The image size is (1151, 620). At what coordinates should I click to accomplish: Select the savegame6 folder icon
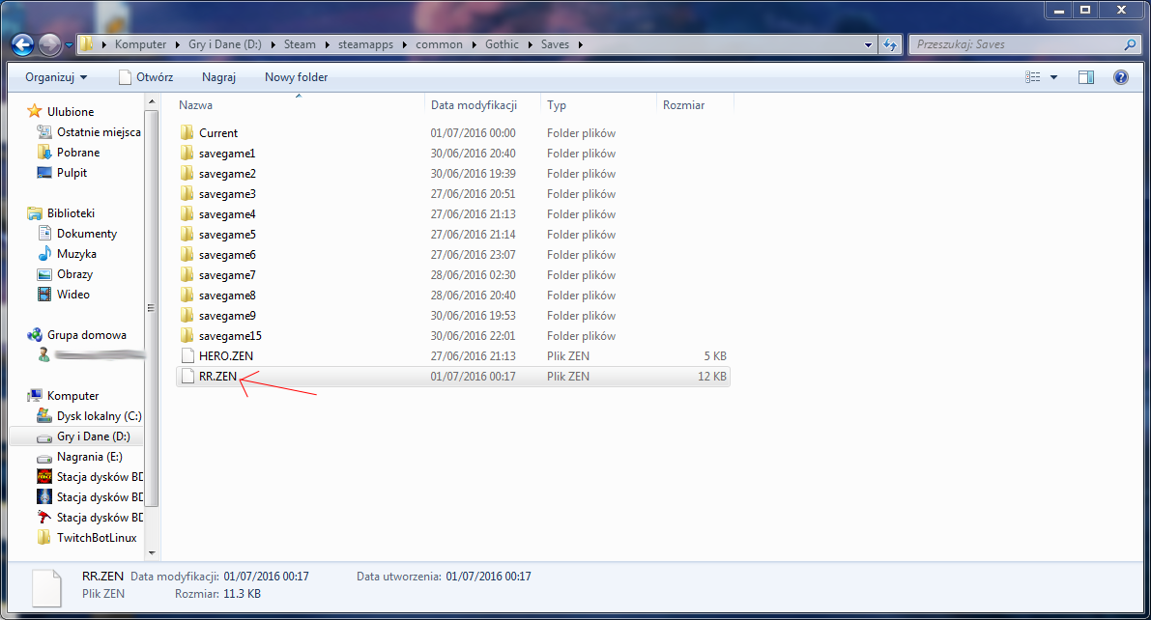coord(187,255)
